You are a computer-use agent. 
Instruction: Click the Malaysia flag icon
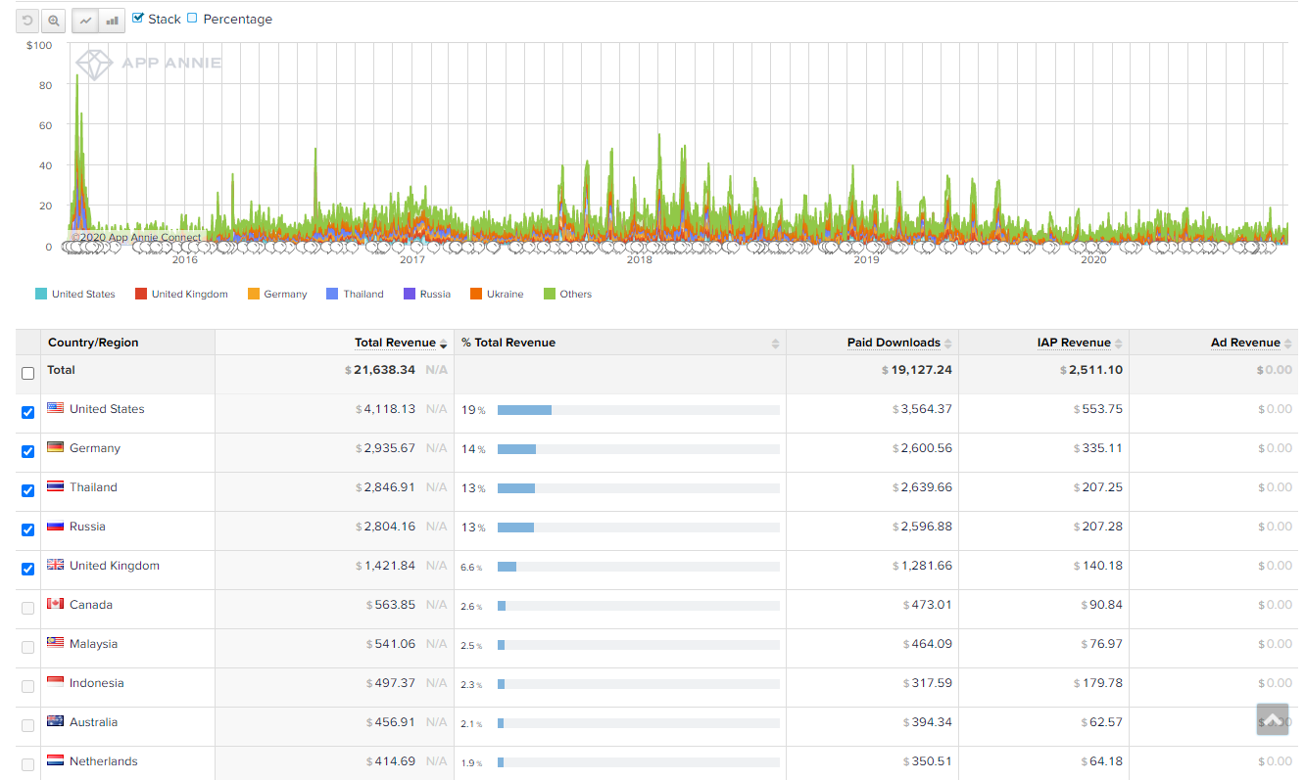(x=56, y=643)
